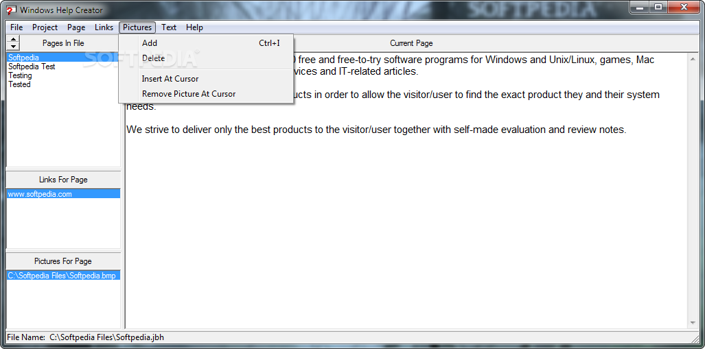Maximize the Windows Help Creator window
Viewport: 705px width, 349px height.
click(x=658, y=7)
